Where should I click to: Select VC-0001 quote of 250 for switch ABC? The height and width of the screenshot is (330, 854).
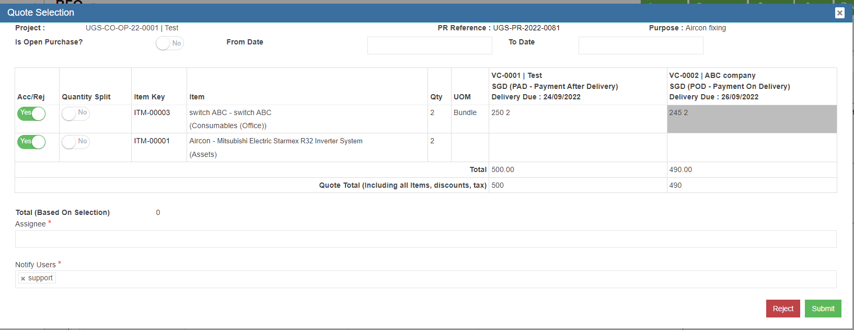578,119
